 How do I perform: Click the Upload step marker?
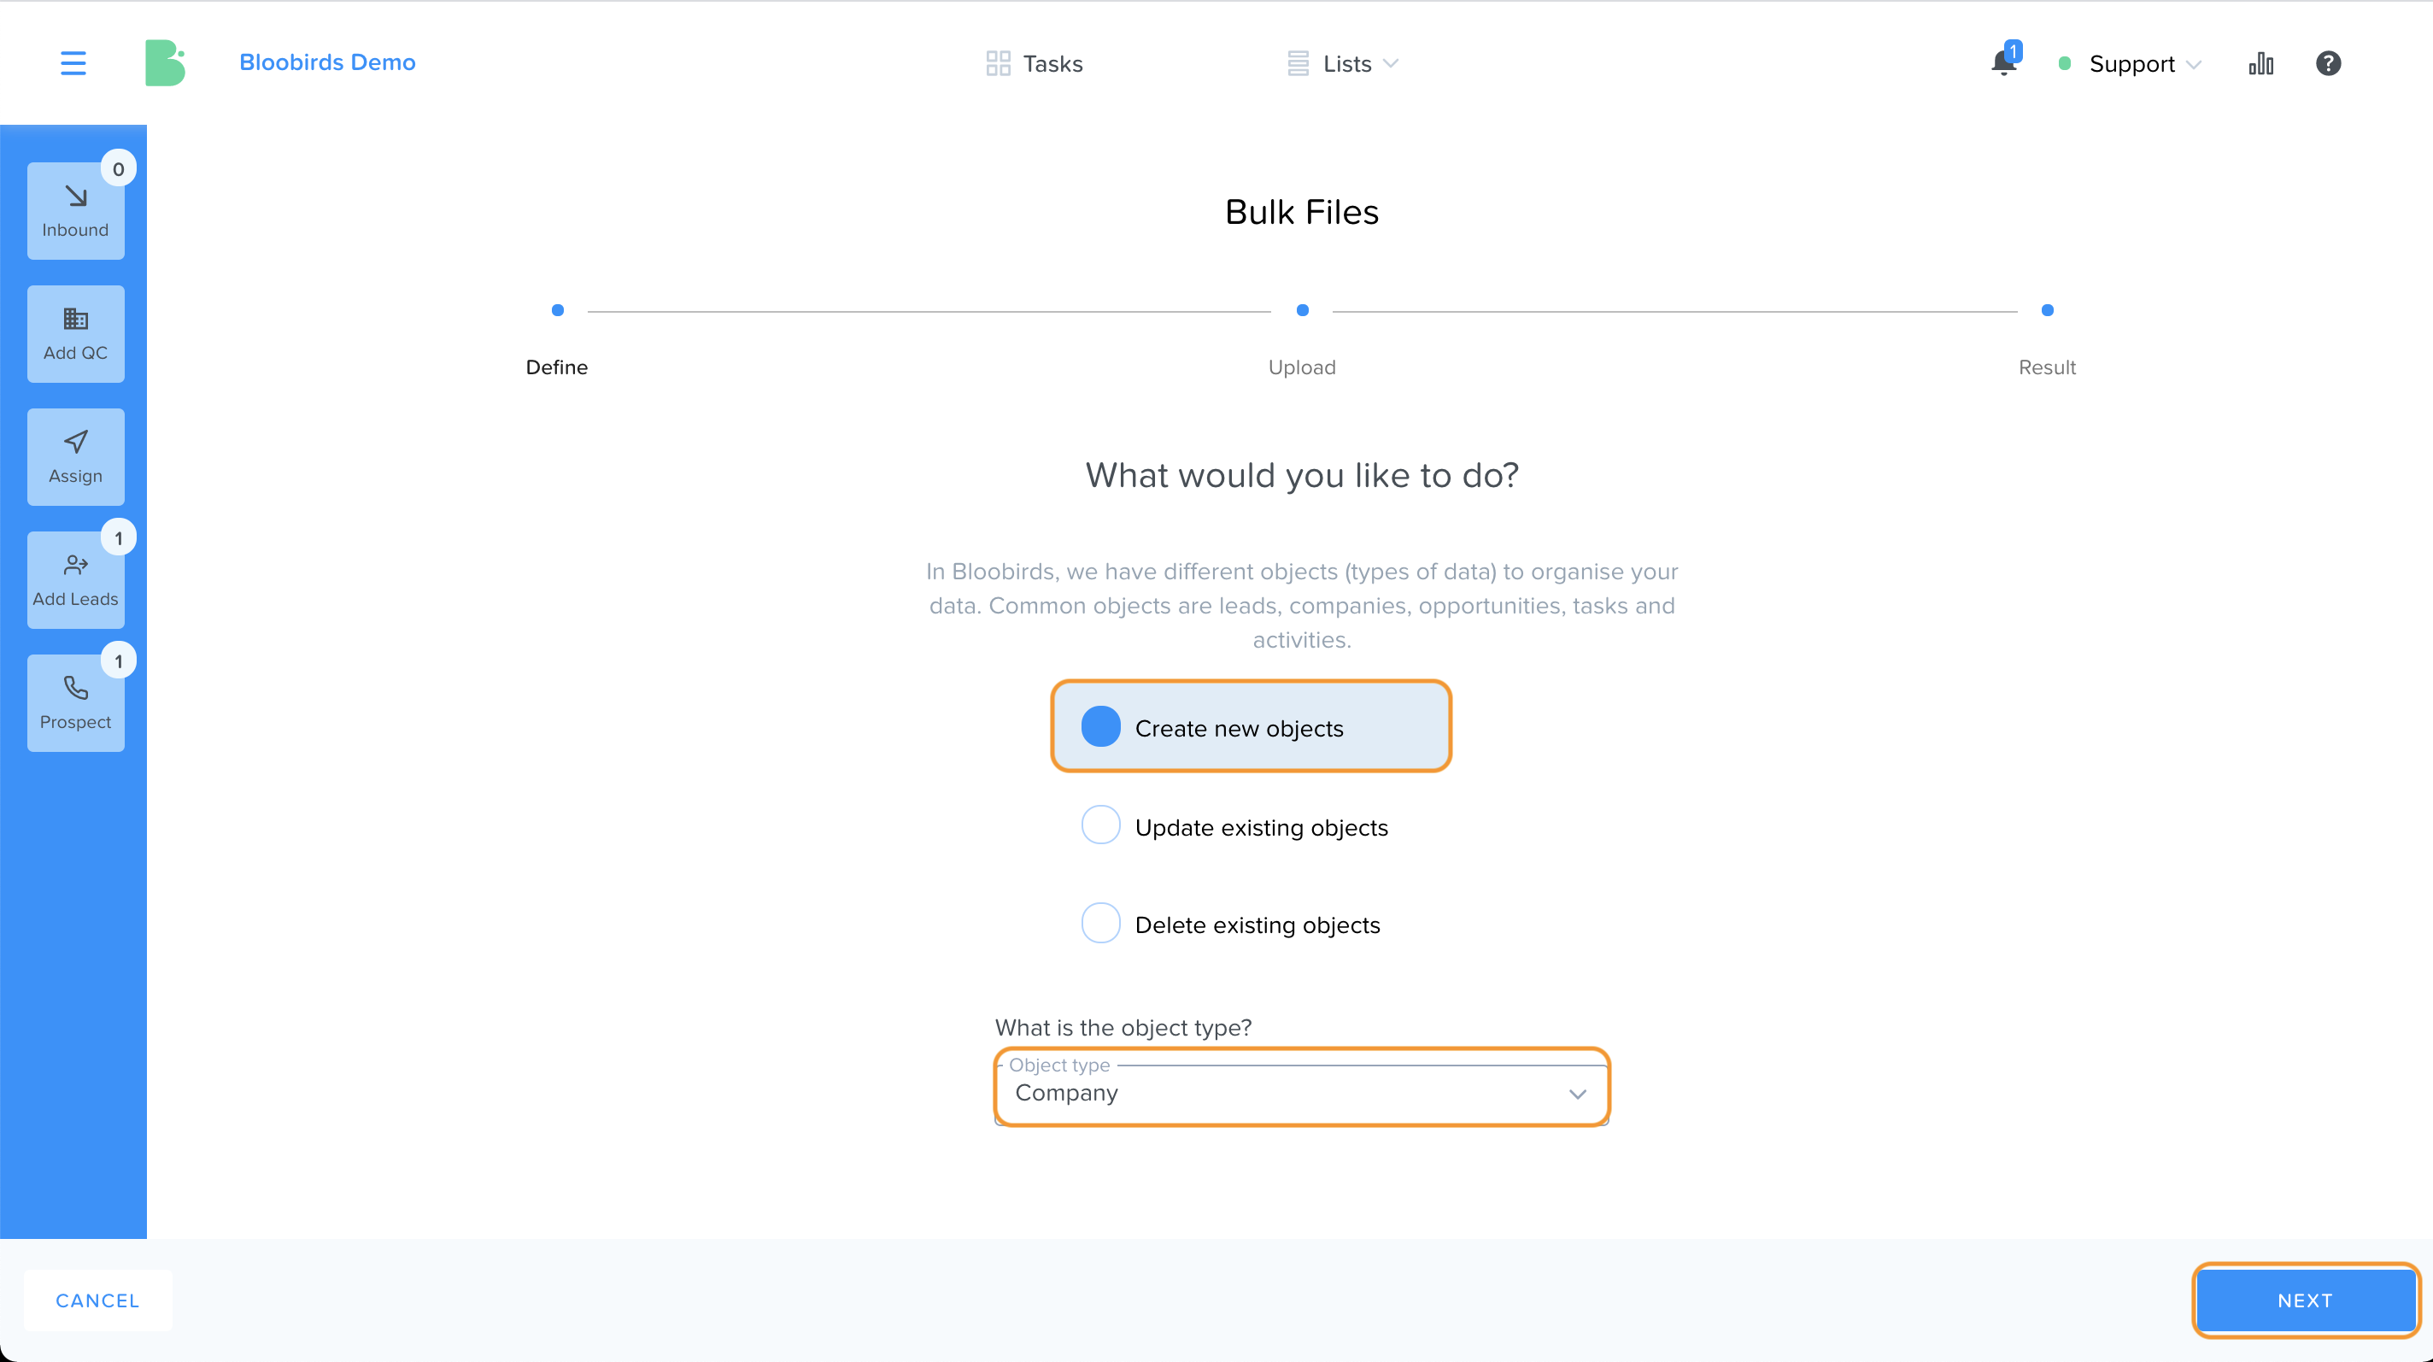[1303, 310]
